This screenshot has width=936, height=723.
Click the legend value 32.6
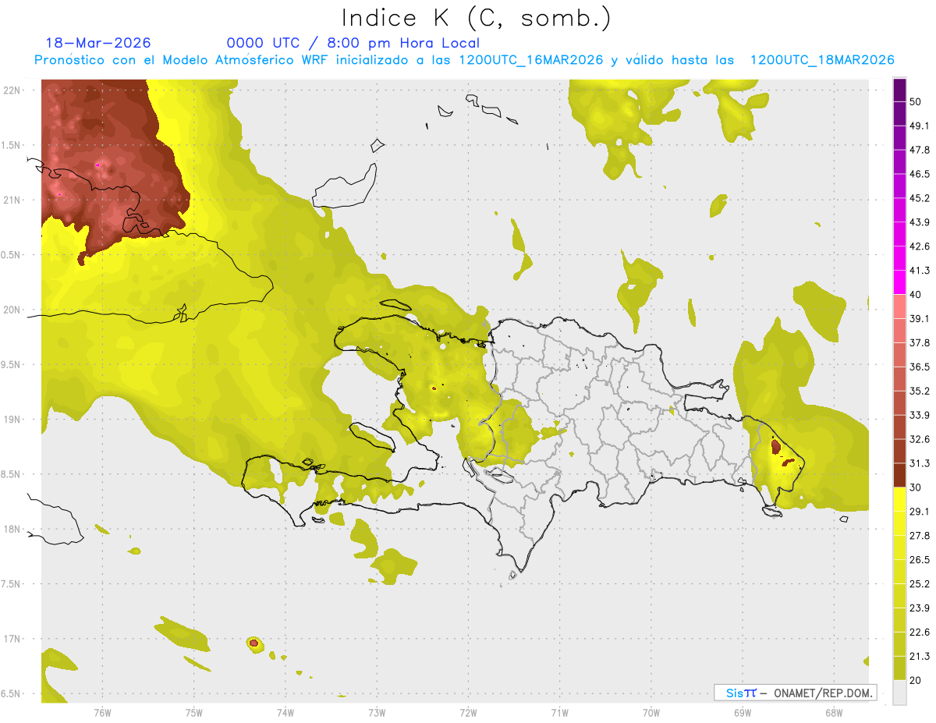point(920,439)
